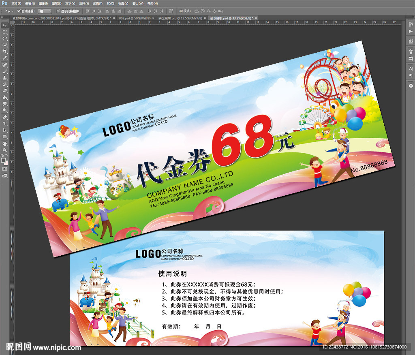415x355 pixels.
Task: Open the 文字(Y) menu
Action: [70, 3]
